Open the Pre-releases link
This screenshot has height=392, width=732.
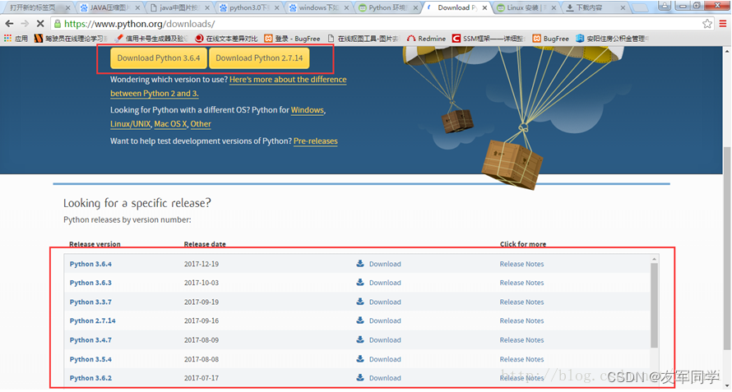point(316,141)
